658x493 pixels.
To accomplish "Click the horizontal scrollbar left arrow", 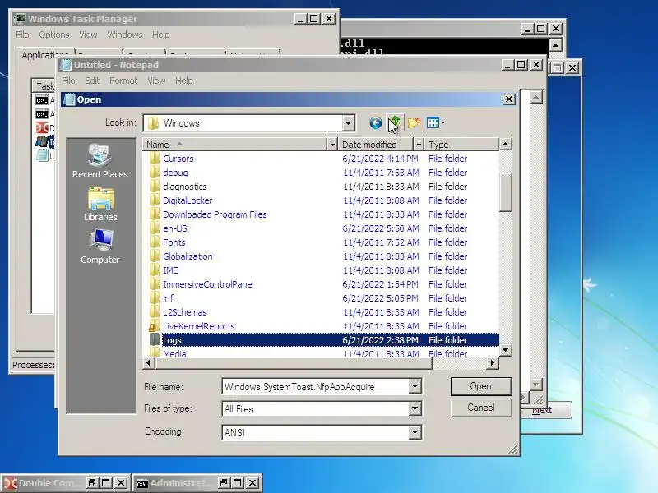I will (149, 362).
